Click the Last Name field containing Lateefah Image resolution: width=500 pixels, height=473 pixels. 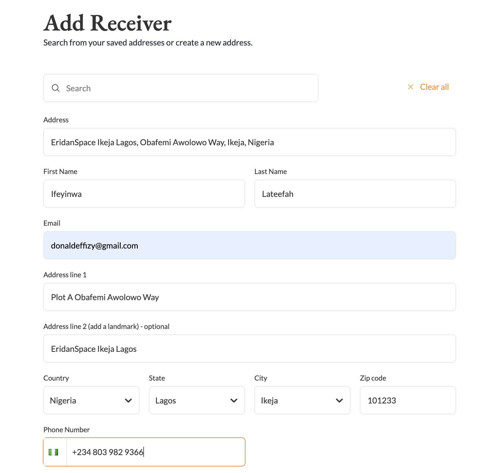point(355,194)
